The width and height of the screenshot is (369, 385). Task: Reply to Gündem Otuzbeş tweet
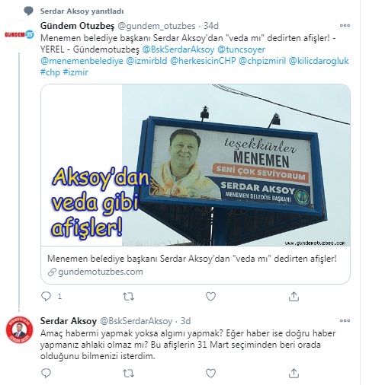pyautogui.click(x=46, y=296)
